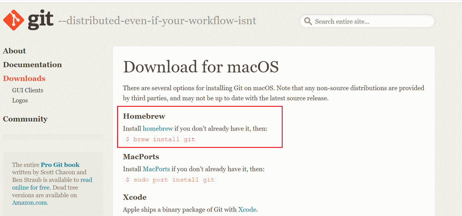Open the Documentation section
462x216 pixels.
point(32,65)
